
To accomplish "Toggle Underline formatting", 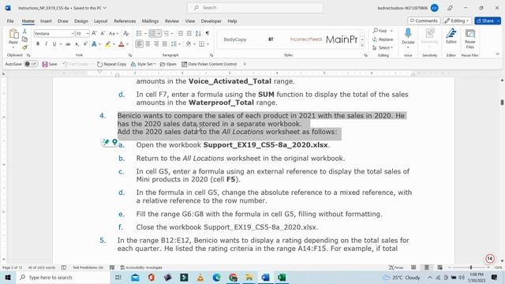I will coord(54,44).
